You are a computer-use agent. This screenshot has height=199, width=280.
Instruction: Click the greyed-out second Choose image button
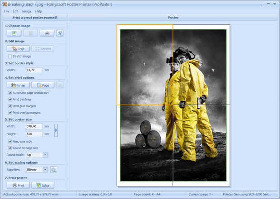[31, 33]
